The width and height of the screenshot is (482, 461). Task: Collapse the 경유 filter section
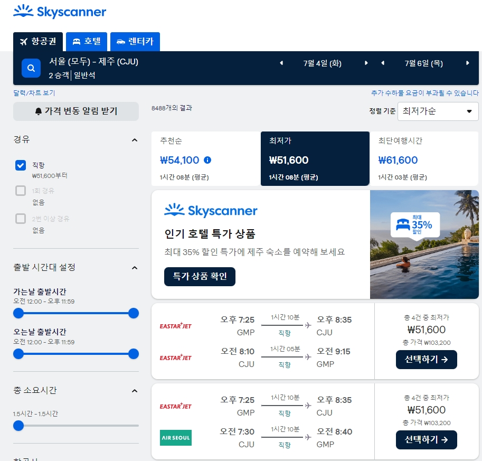[136, 139]
